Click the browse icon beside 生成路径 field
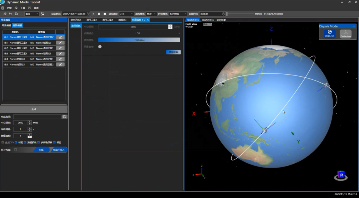The image size is (359, 198). pos(64,117)
